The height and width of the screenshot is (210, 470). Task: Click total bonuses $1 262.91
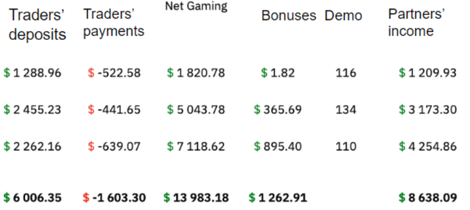click(278, 197)
